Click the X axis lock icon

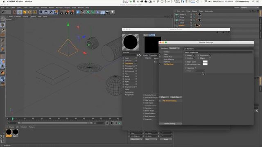pos(41,12)
